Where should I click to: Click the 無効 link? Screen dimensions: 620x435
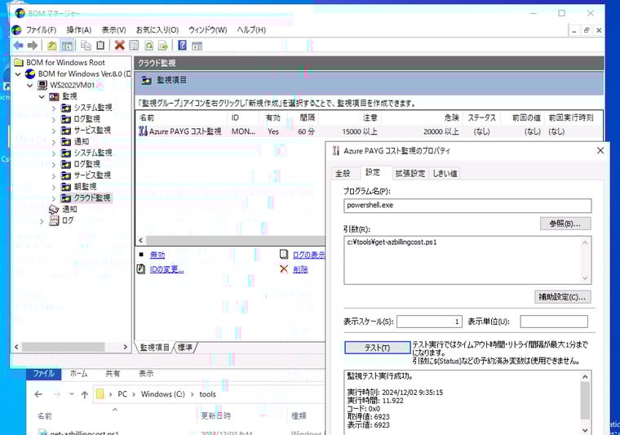pos(157,255)
